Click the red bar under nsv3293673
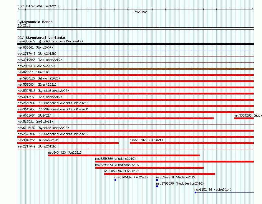Viewport: 262px width, 204px height. pos(150,168)
